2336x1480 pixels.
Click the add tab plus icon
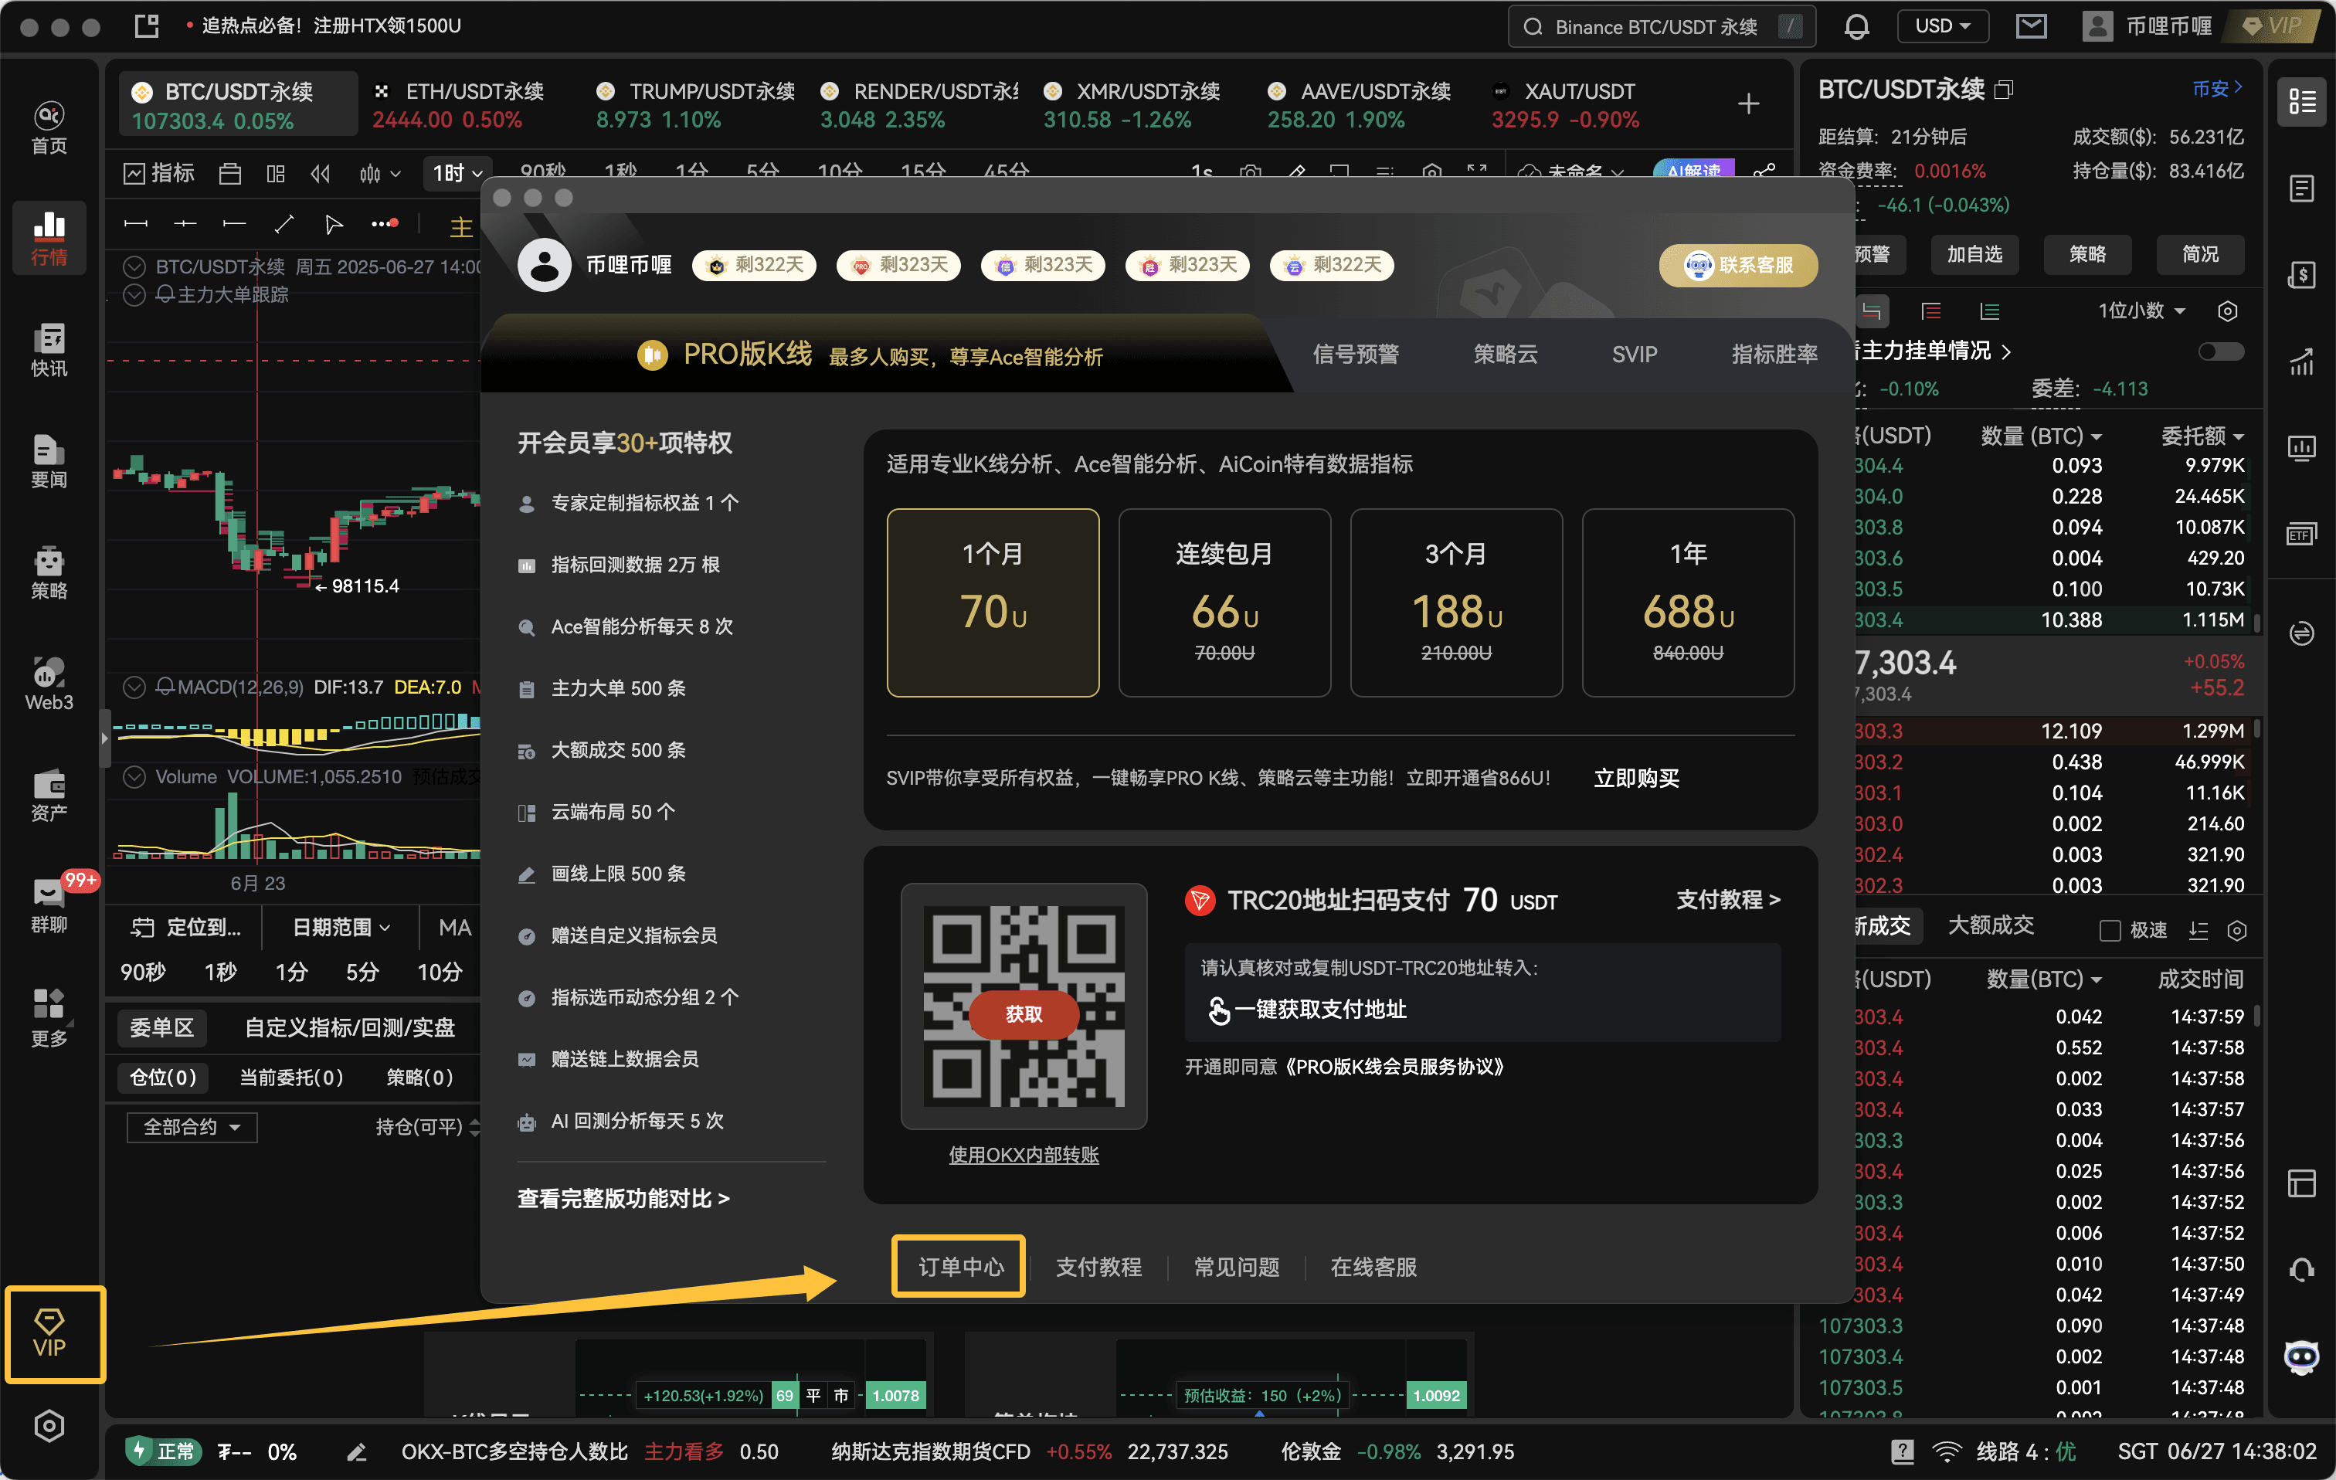(1748, 104)
